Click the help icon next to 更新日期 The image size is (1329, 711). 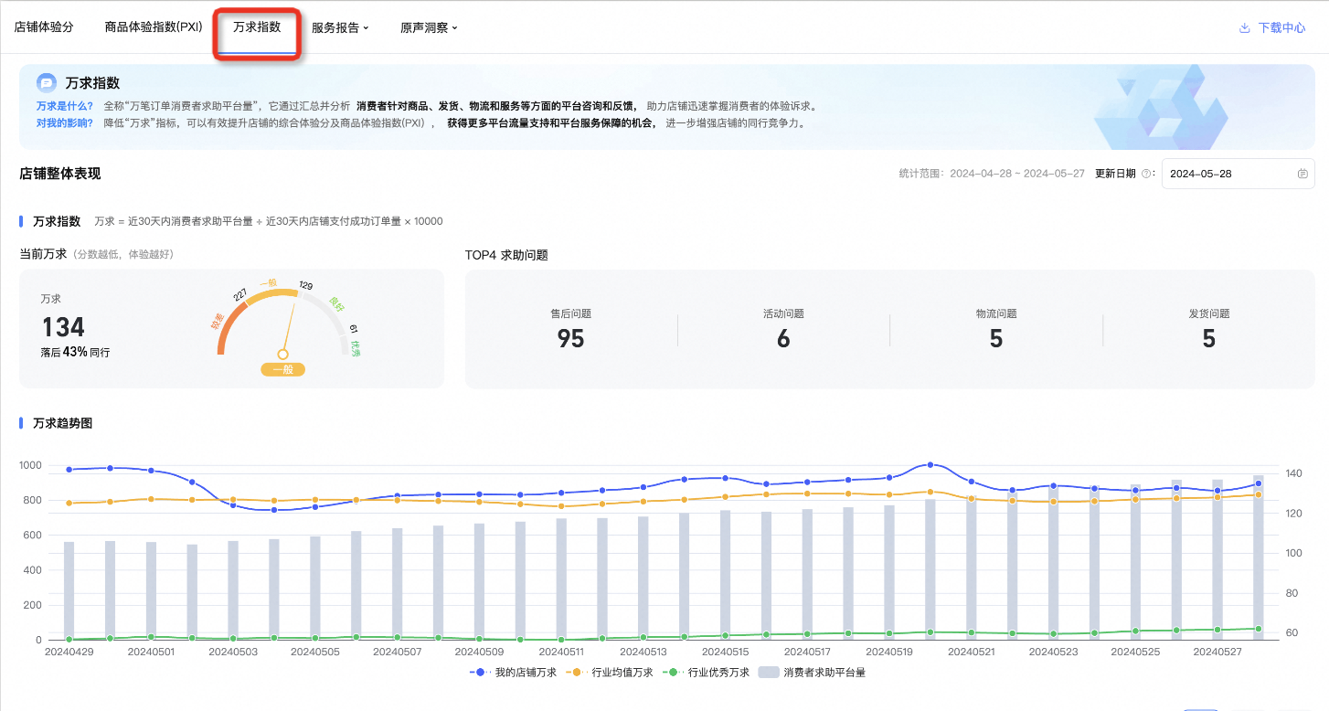point(1147,174)
